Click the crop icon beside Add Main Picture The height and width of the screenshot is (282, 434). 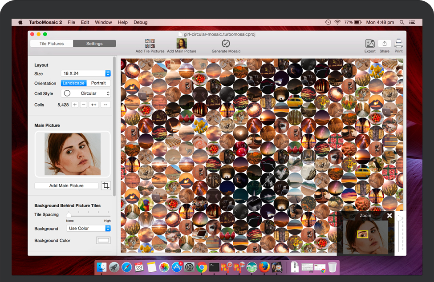point(105,185)
